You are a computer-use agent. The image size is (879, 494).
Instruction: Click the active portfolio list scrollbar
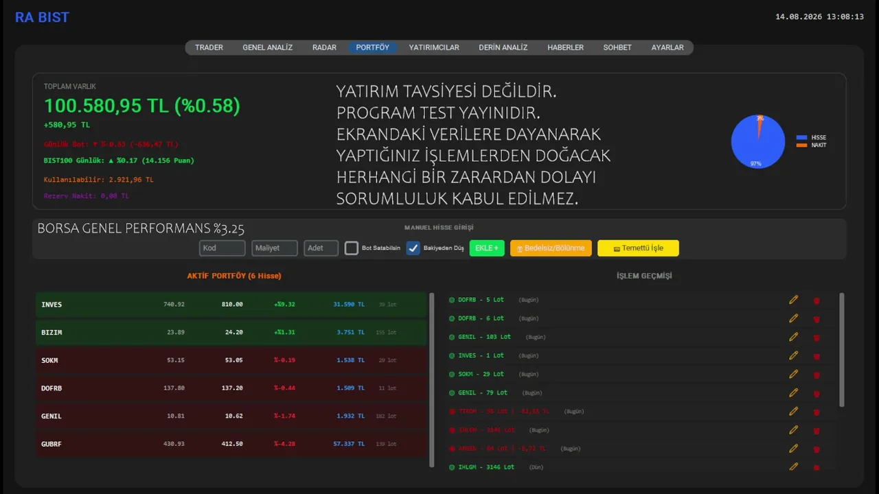pos(432,379)
